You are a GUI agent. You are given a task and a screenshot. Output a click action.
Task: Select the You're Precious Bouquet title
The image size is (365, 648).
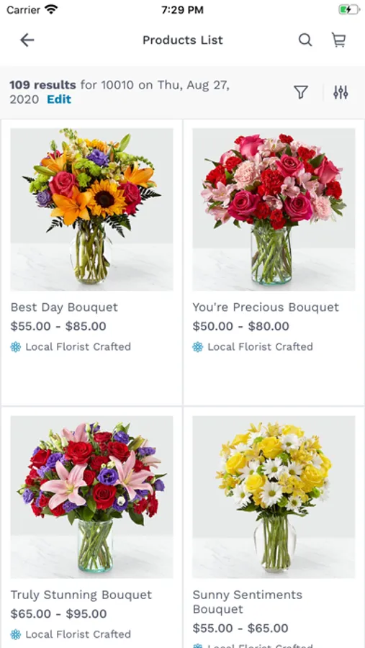266,307
